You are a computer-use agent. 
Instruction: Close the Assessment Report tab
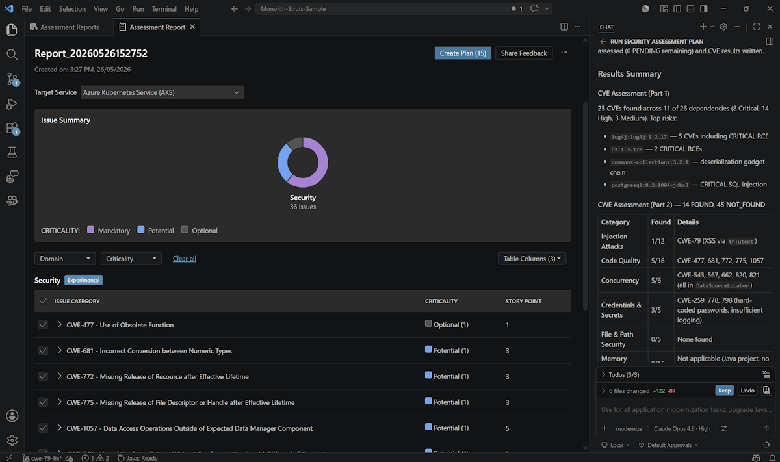pyautogui.click(x=192, y=27)
